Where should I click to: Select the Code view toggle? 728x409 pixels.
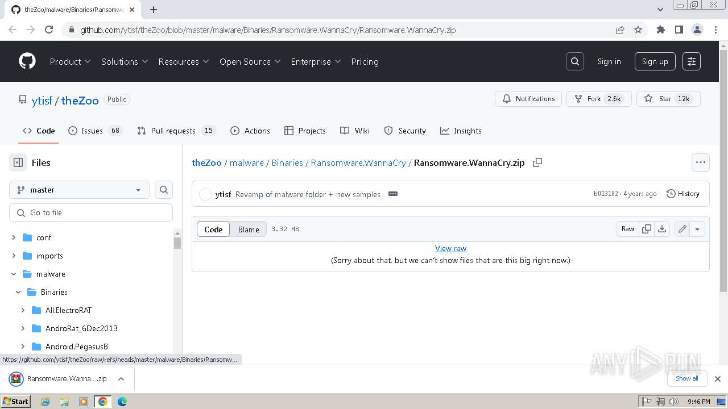point(213,229)
